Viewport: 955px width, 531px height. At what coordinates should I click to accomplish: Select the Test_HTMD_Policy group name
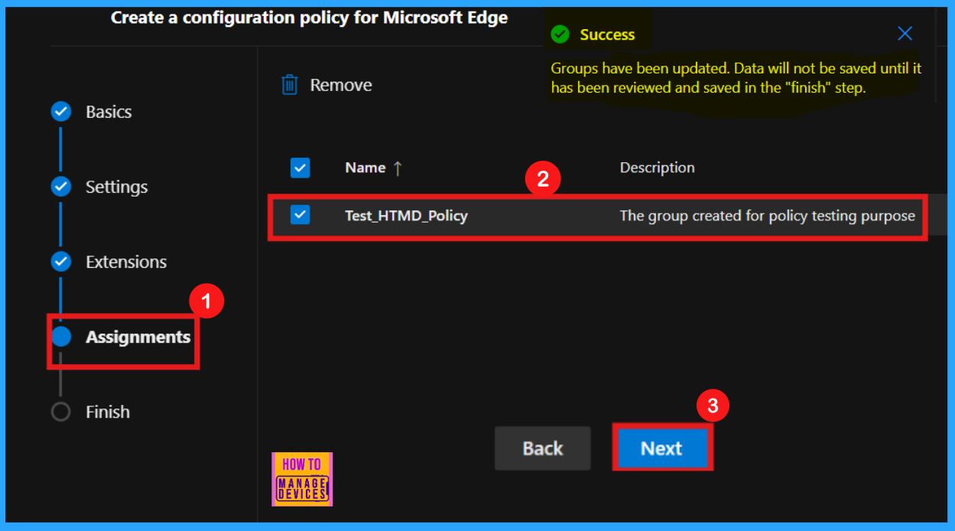[406, 216]
